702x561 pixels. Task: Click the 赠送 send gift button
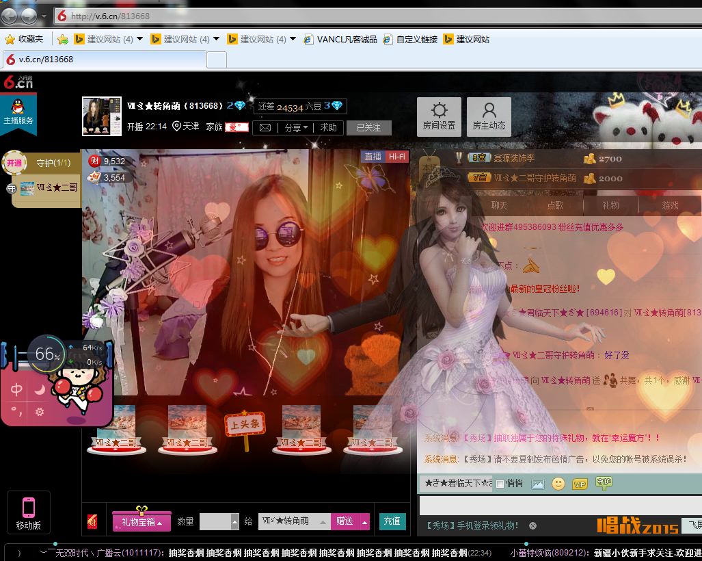345,521
